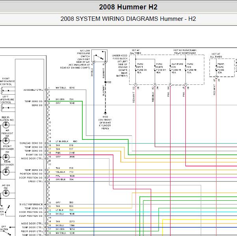Click the recirculation indicator LED symbol
The image size is (237, 236).
[x=6, y=125]
